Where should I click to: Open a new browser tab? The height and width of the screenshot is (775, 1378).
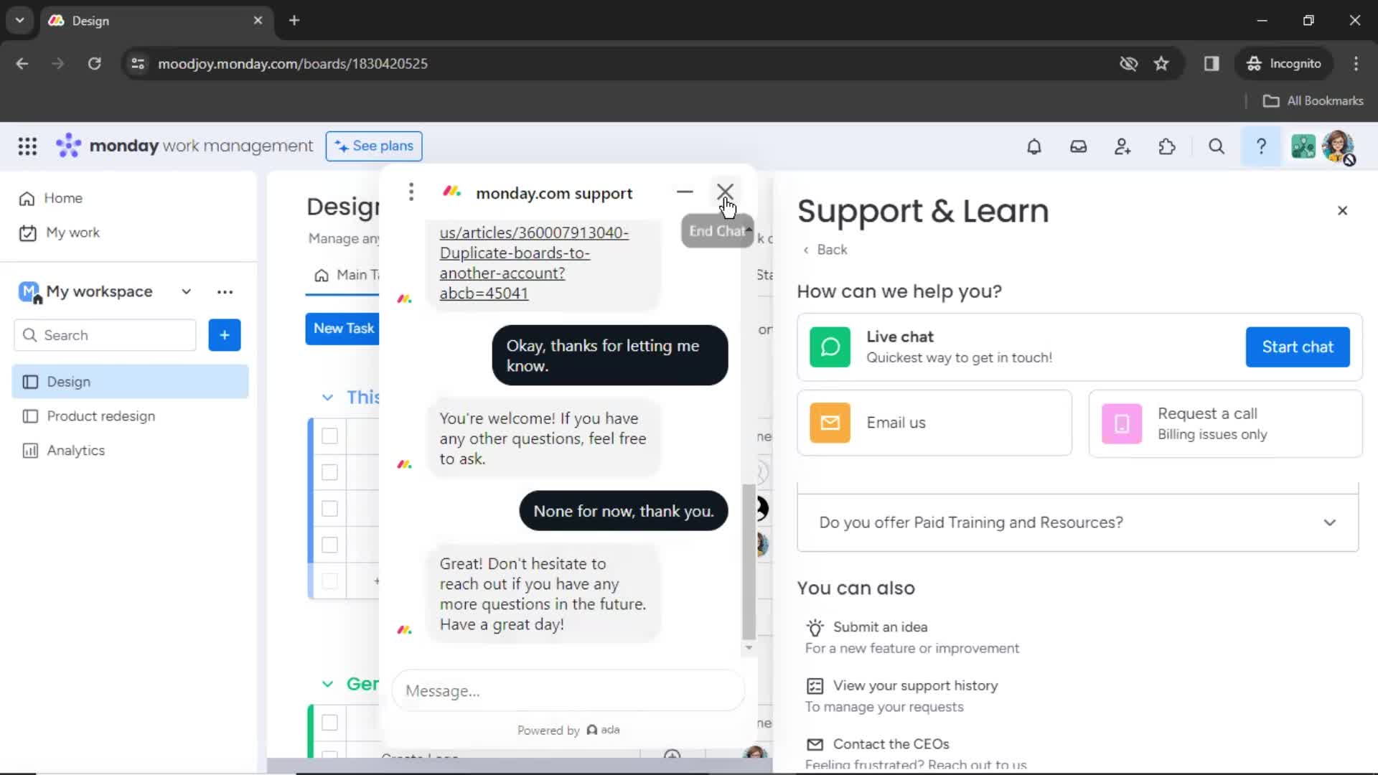(294, 20)
